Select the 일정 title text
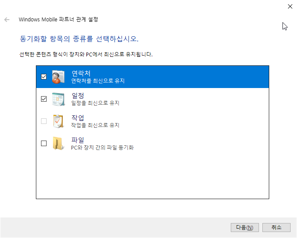The height and width of the screenshot is (238, 297). pyautogui.click(x=78, y=95)
